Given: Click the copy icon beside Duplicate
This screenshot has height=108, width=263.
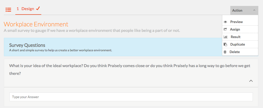Looking at the screenshot, I should (x=225, y=44).
